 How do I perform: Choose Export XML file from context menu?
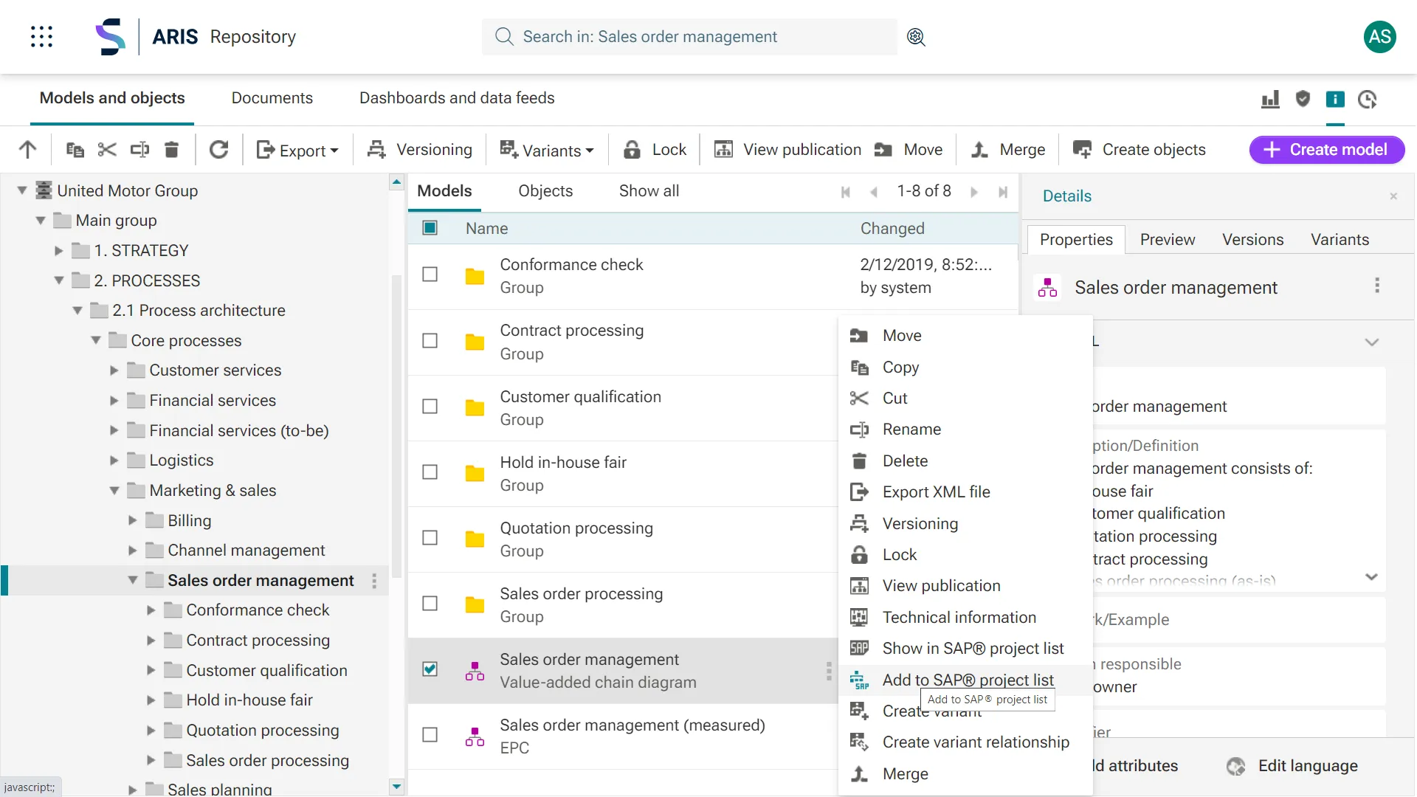(x=965, y=492)
